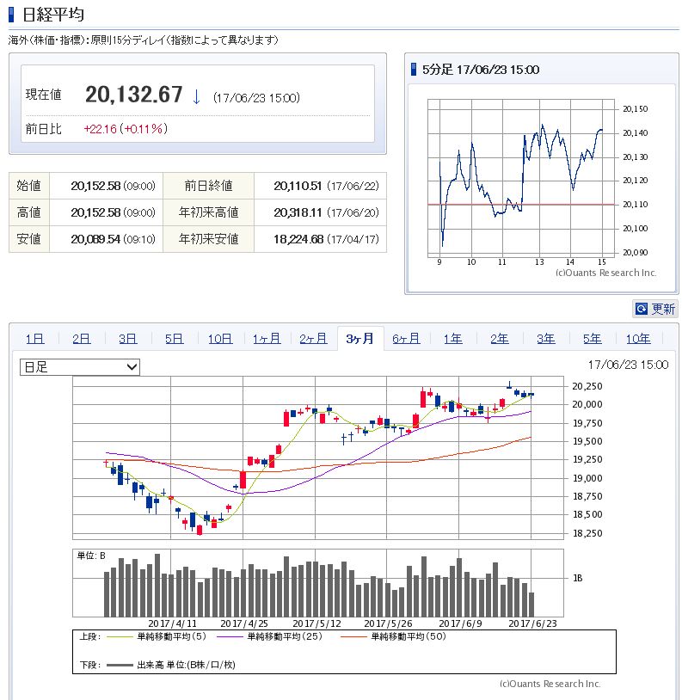The image size is (682, 700).
Task: Click the orange 単純移動平均(50) legend line
Action: pyautogui.click(x=355, y=637)
